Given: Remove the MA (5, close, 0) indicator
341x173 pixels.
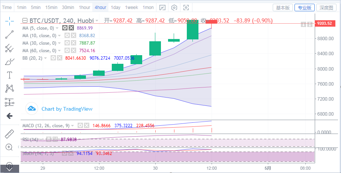Looking at the screenshot, I should tap(71, 28).
